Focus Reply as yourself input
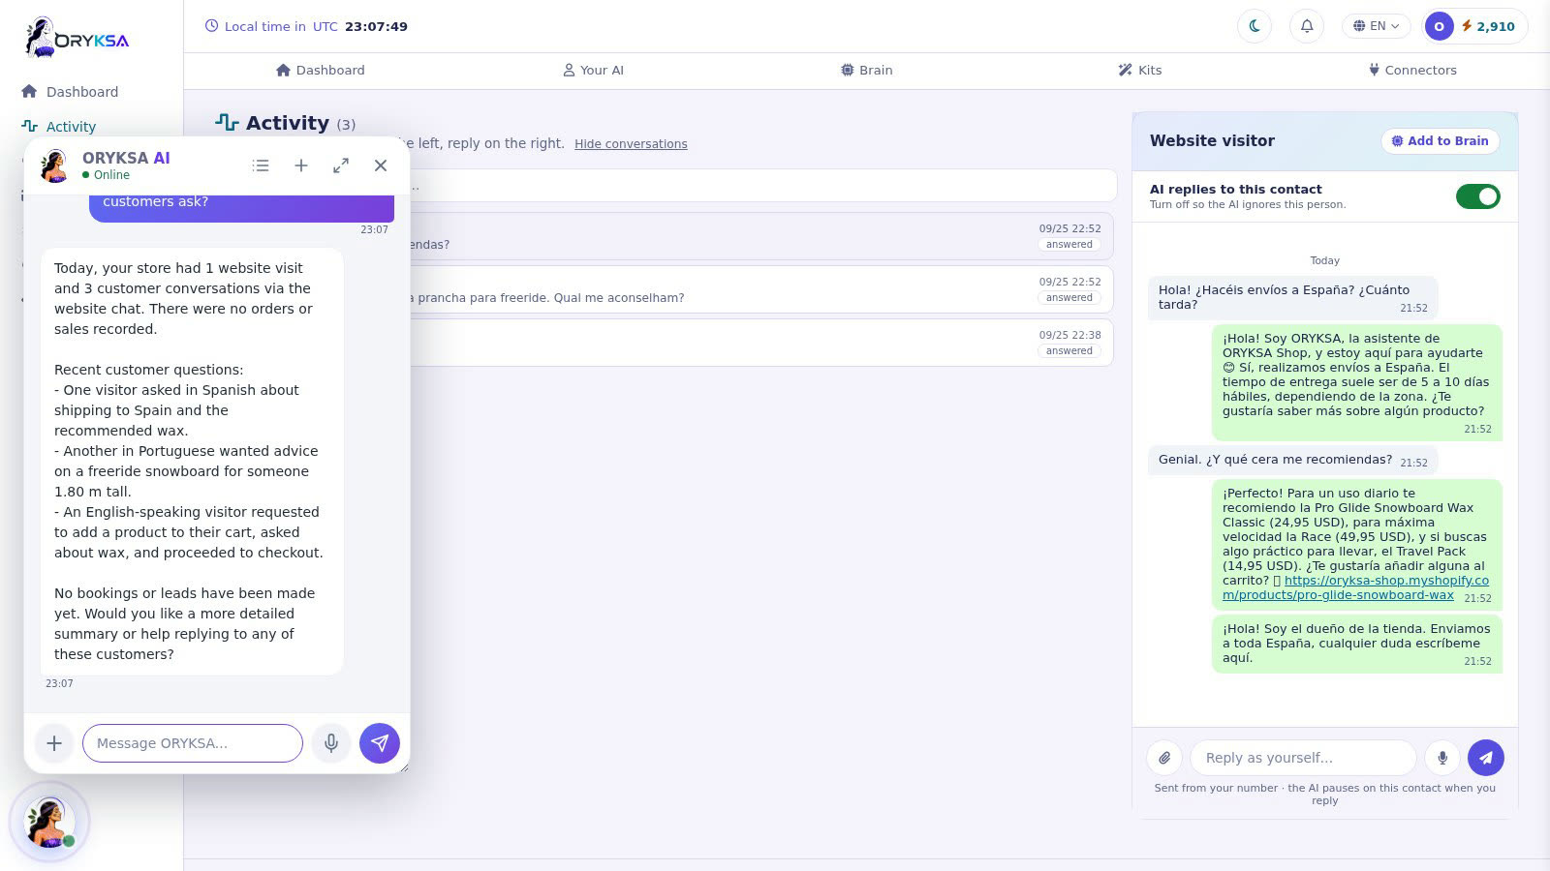 click(x=1303, y=758)
